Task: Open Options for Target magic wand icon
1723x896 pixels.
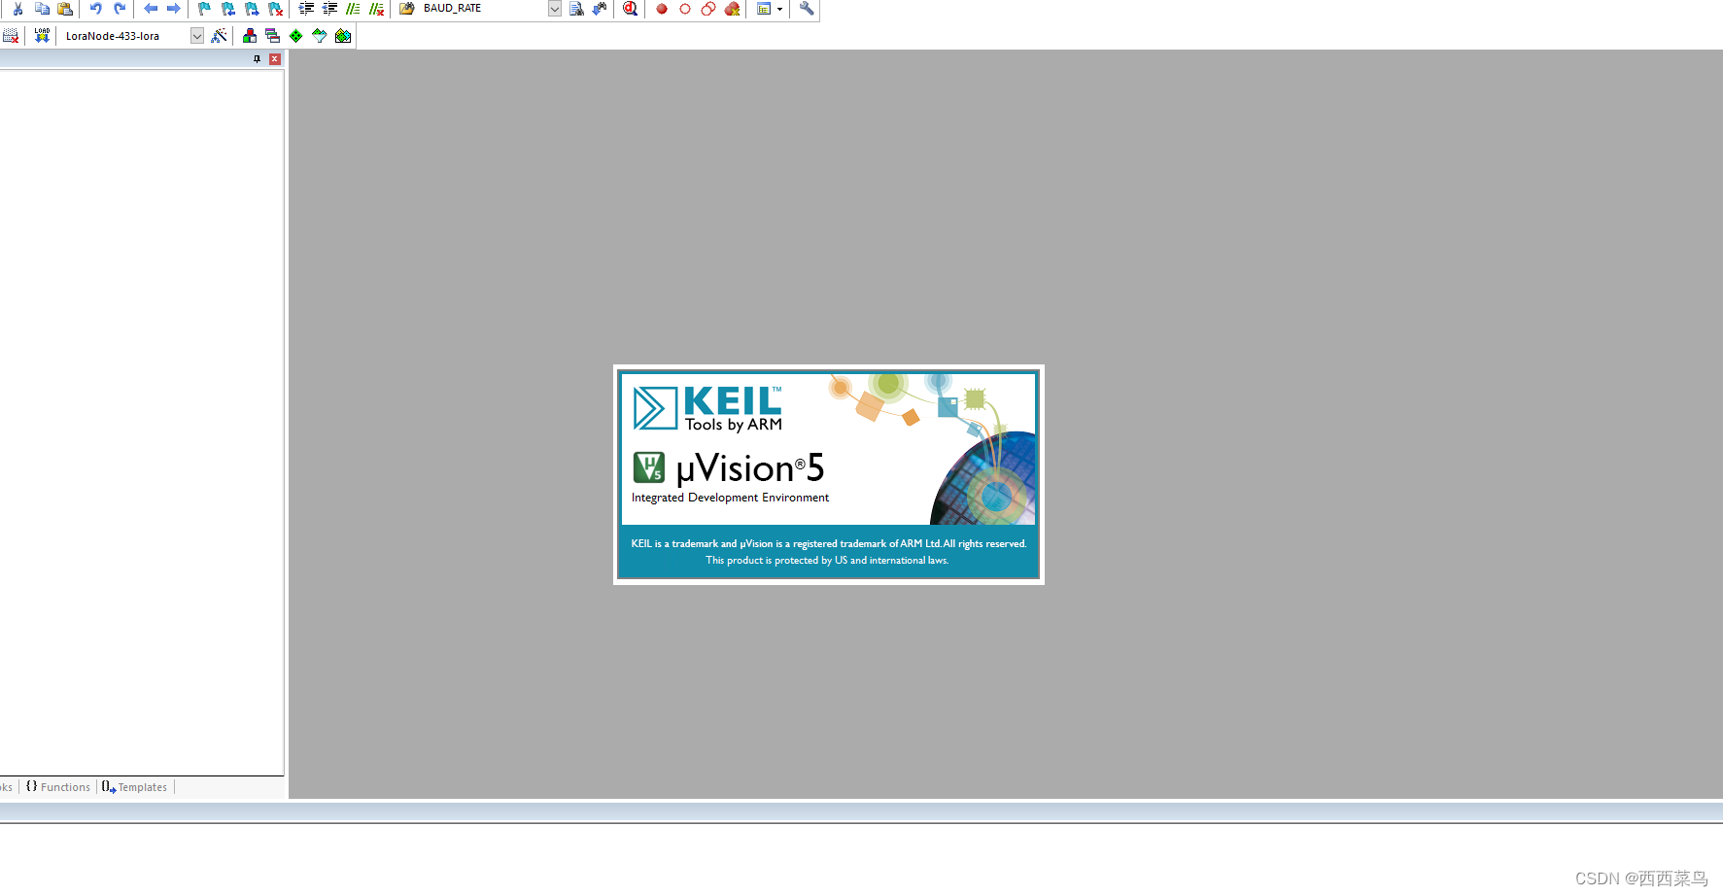Action: pos(219,36)
